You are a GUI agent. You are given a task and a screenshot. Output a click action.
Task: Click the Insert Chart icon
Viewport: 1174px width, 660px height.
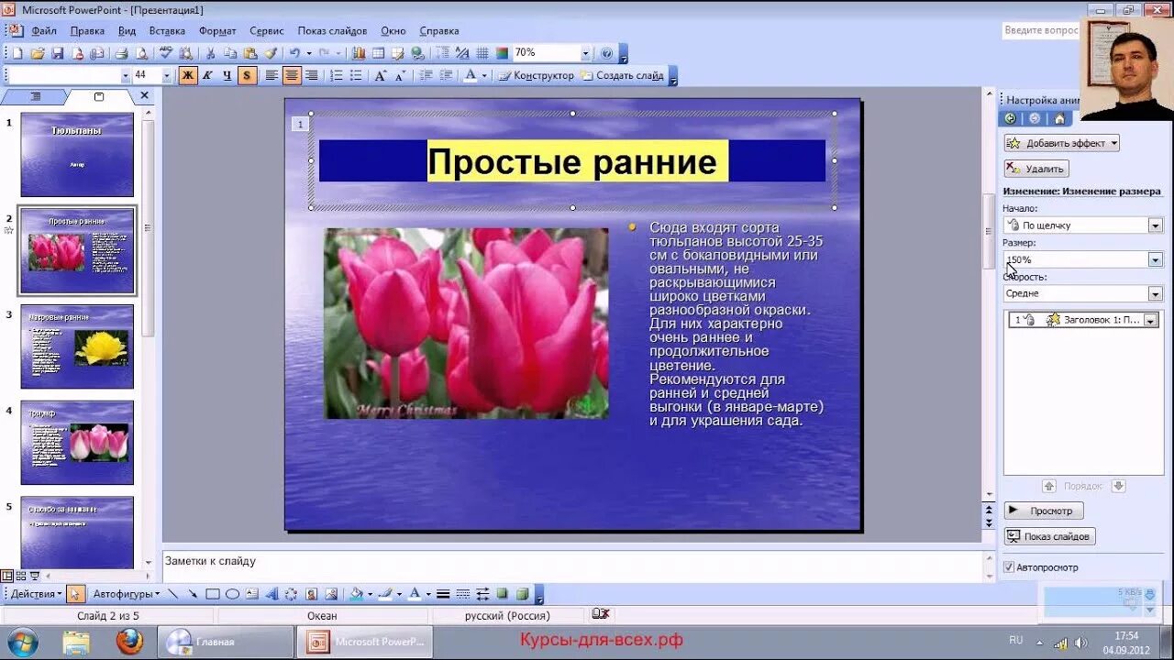(x=359, y=53)
